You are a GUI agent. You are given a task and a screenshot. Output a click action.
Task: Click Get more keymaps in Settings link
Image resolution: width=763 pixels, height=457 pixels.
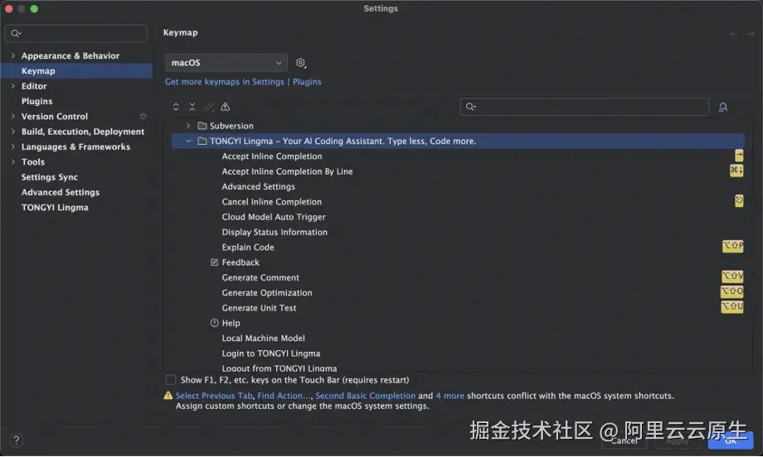pos(224,82)
